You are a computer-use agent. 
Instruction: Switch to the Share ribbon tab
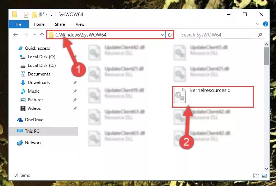pos(60,24)
